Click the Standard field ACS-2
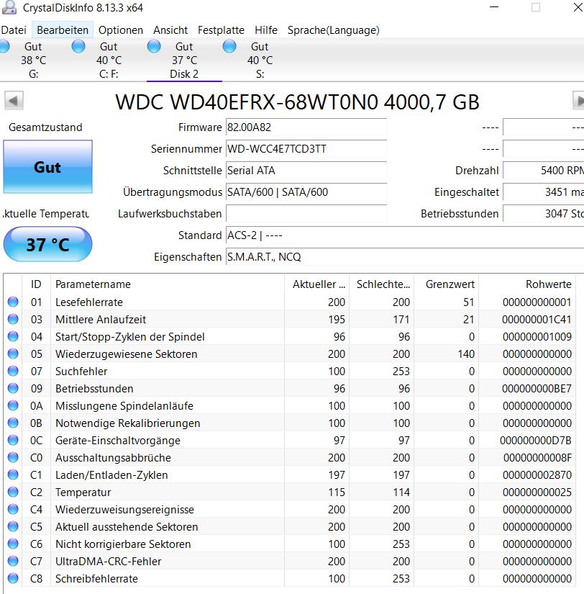This screenshot has width=584, height=594. pyautogui.click(x=405, y=235)
